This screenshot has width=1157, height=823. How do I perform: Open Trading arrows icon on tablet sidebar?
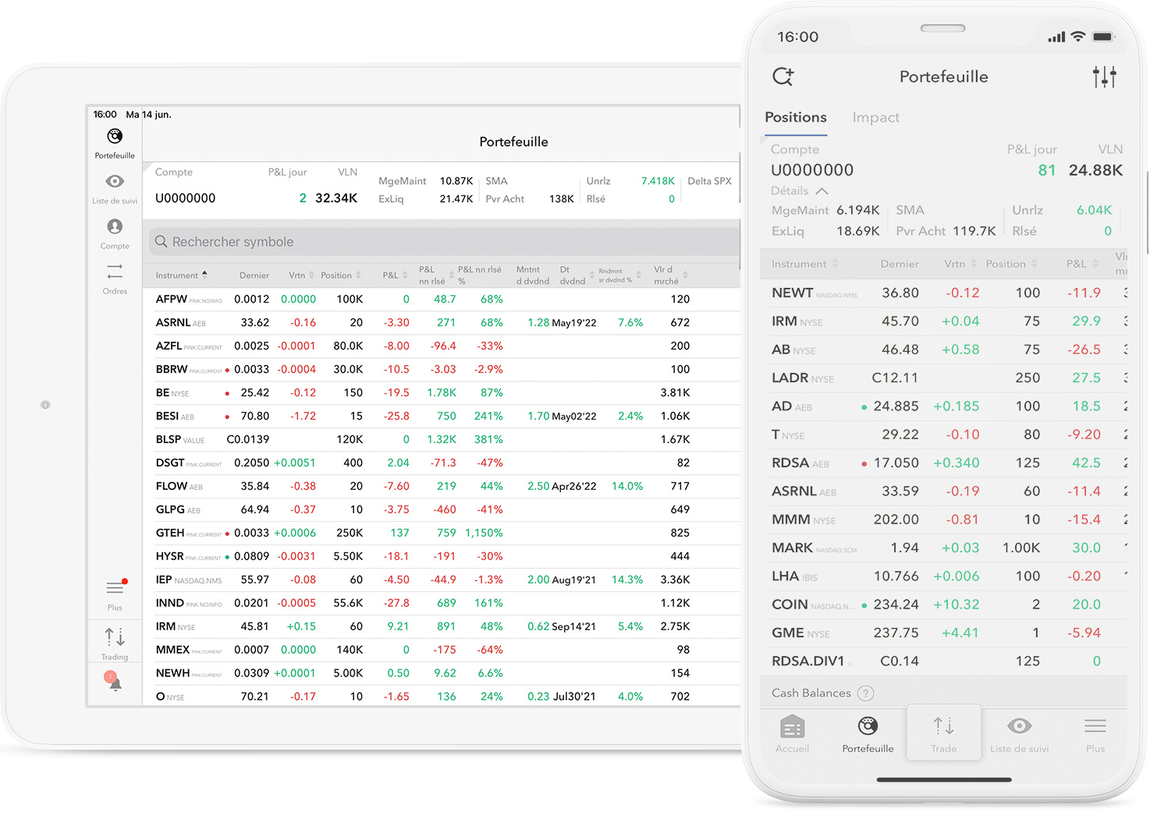point(115,637)
